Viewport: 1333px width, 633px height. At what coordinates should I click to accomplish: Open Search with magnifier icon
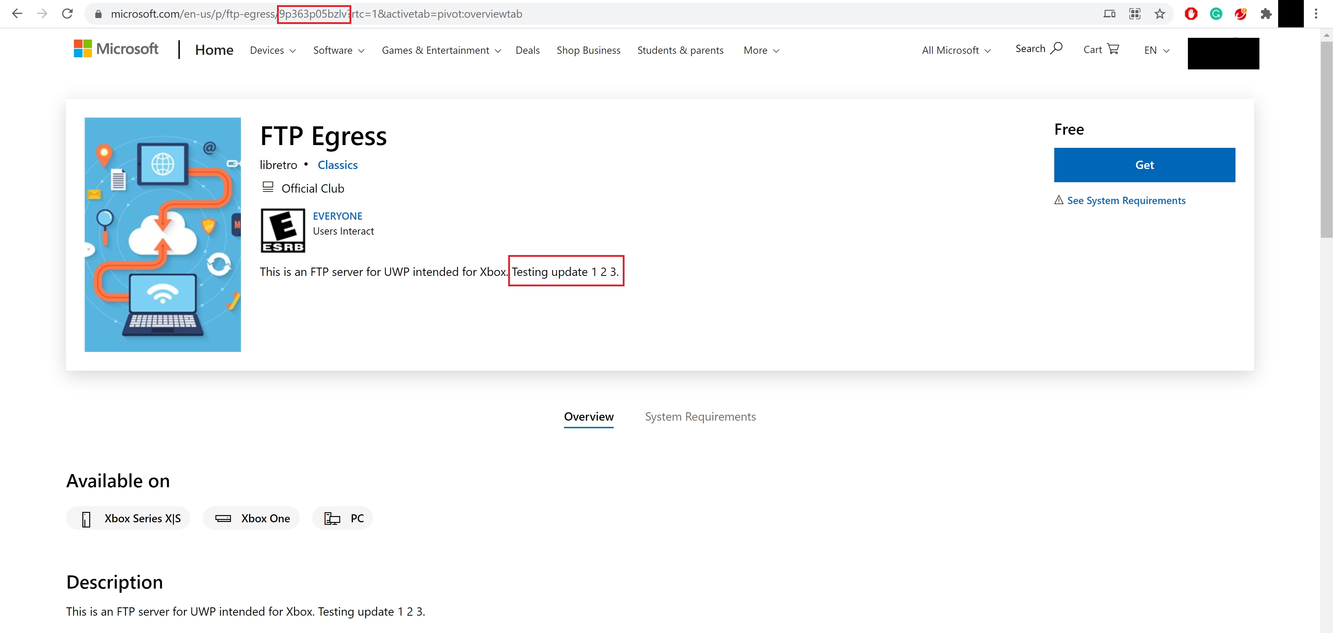tap(1039, 49)
